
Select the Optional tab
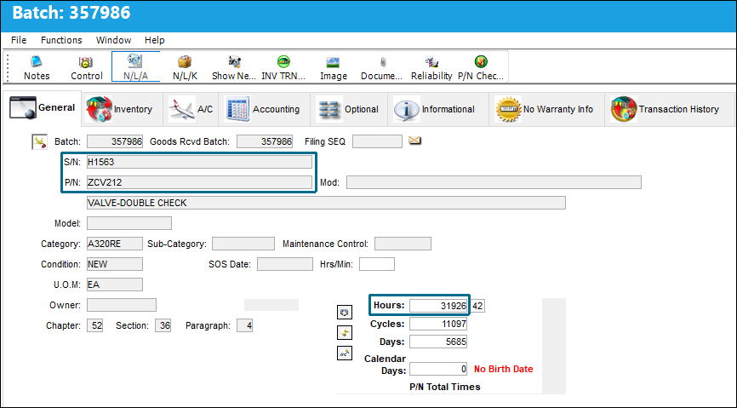coord(349,109)
